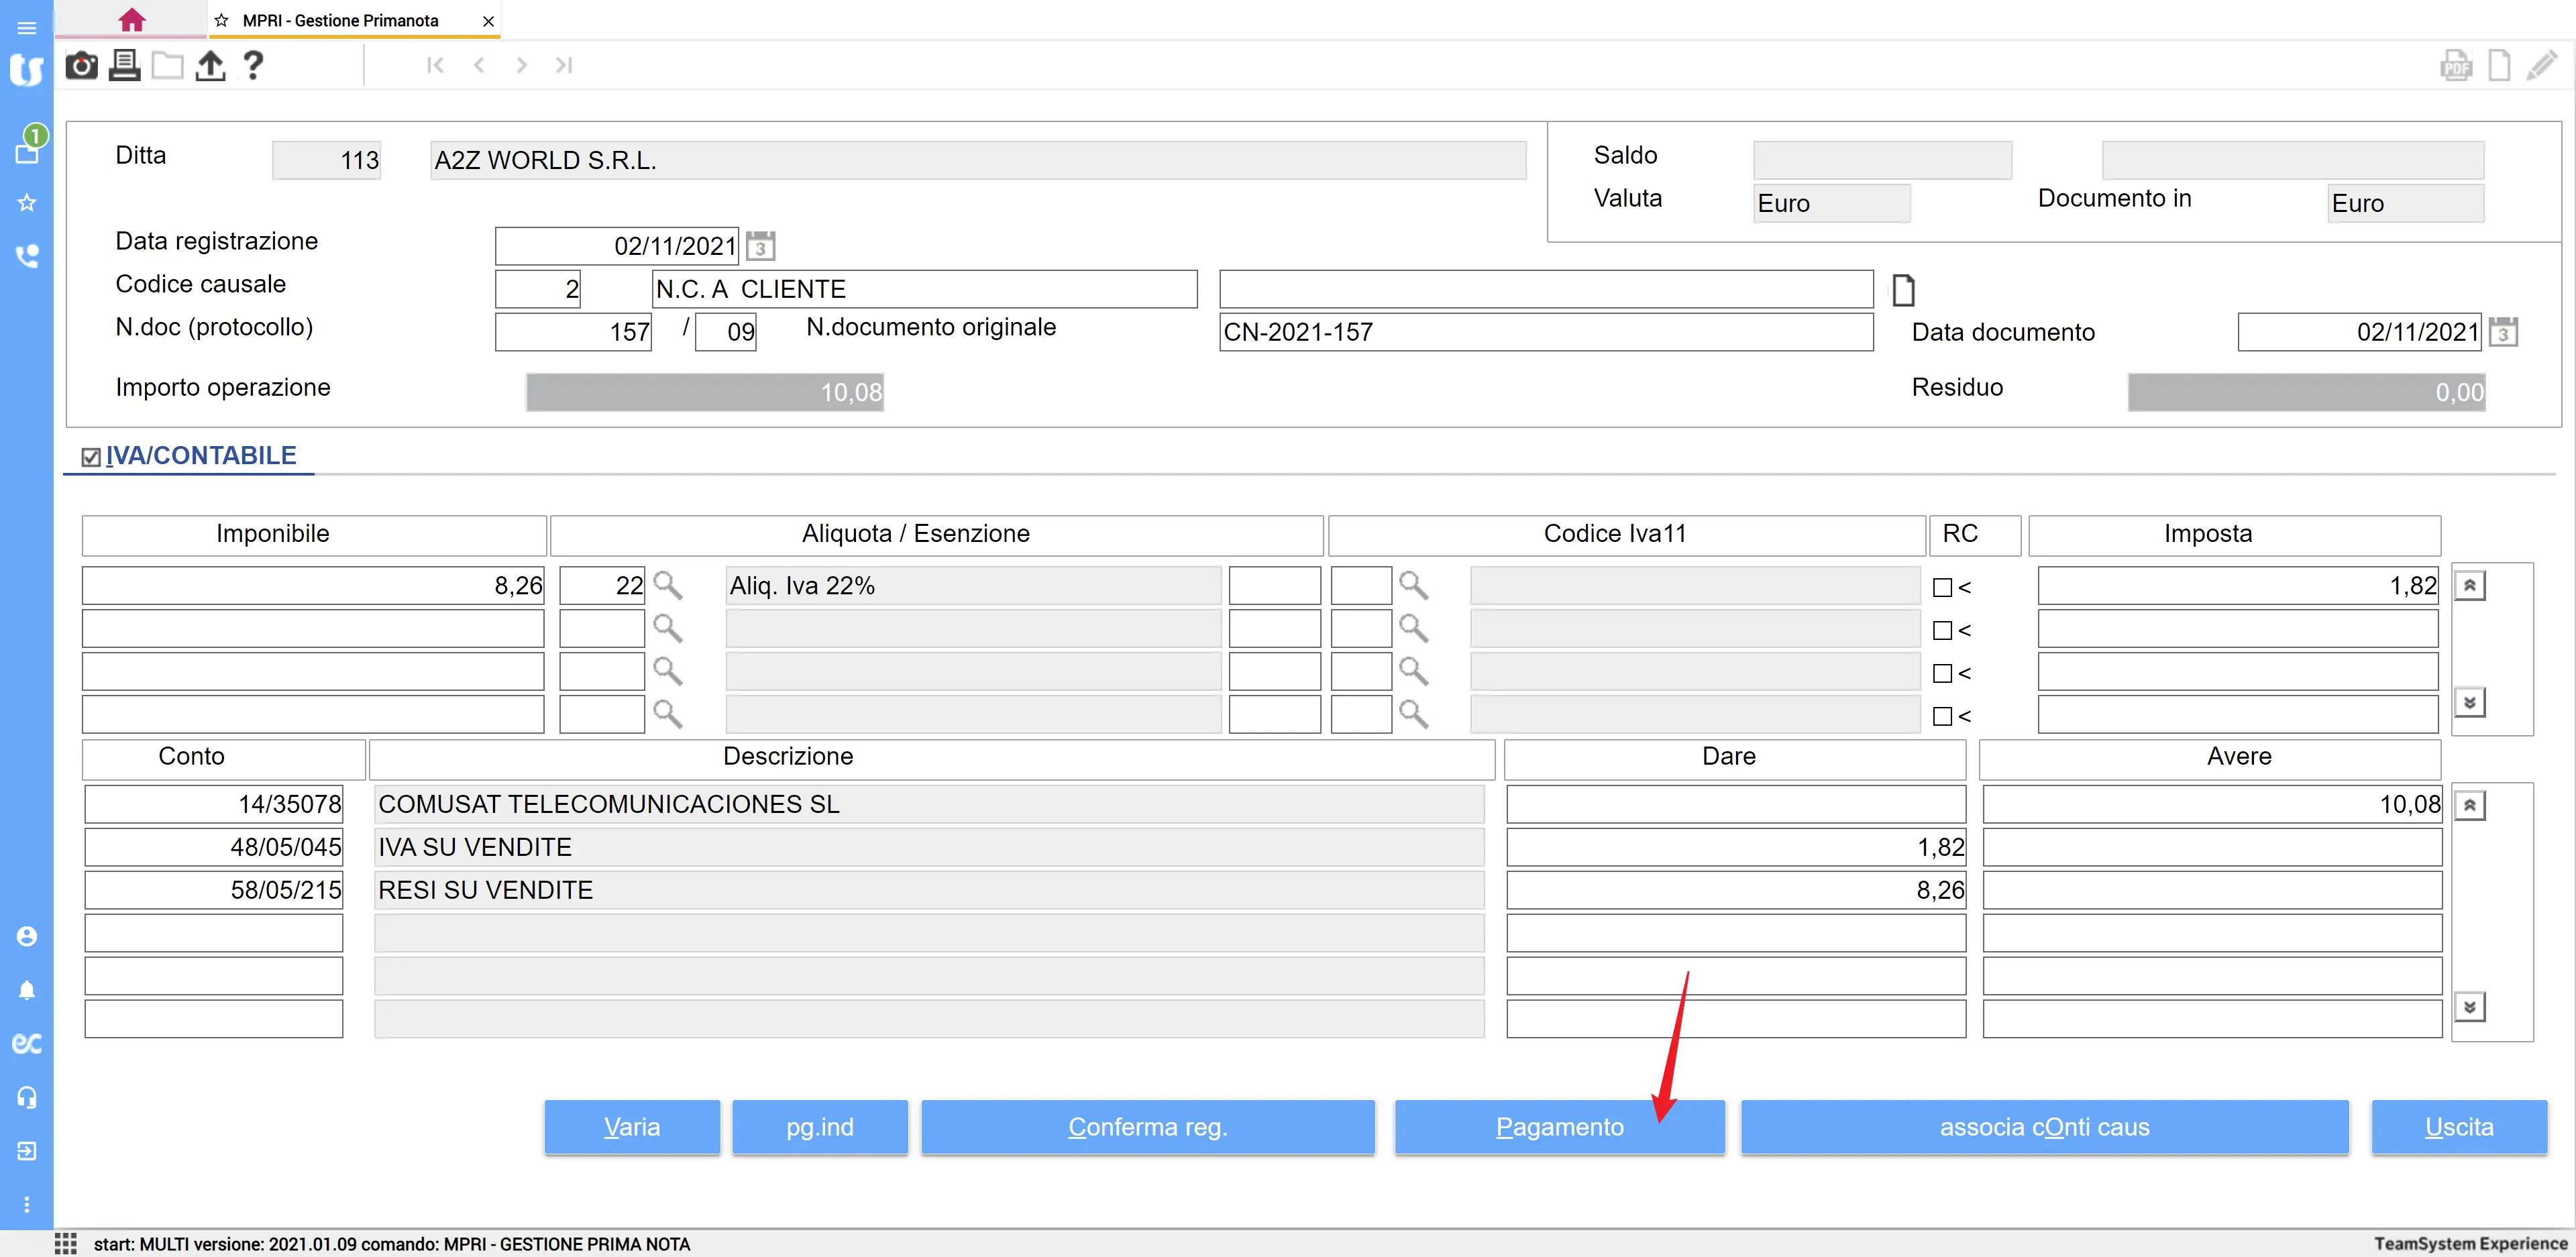2576x1257 pixels.
Task: Open calendar picker for Data registrazione
Action: (x=761, y=246)
